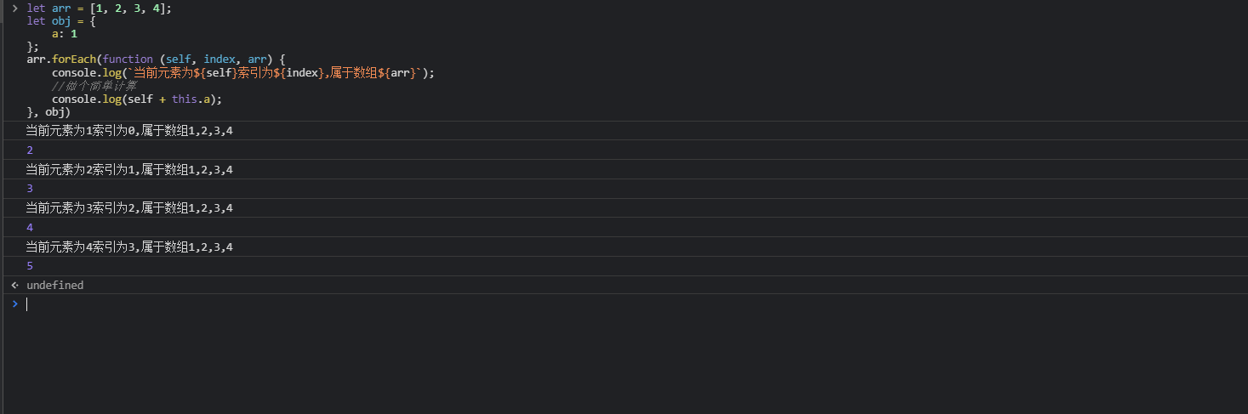Select the log message for element 3 index 2

coord(129,208)
